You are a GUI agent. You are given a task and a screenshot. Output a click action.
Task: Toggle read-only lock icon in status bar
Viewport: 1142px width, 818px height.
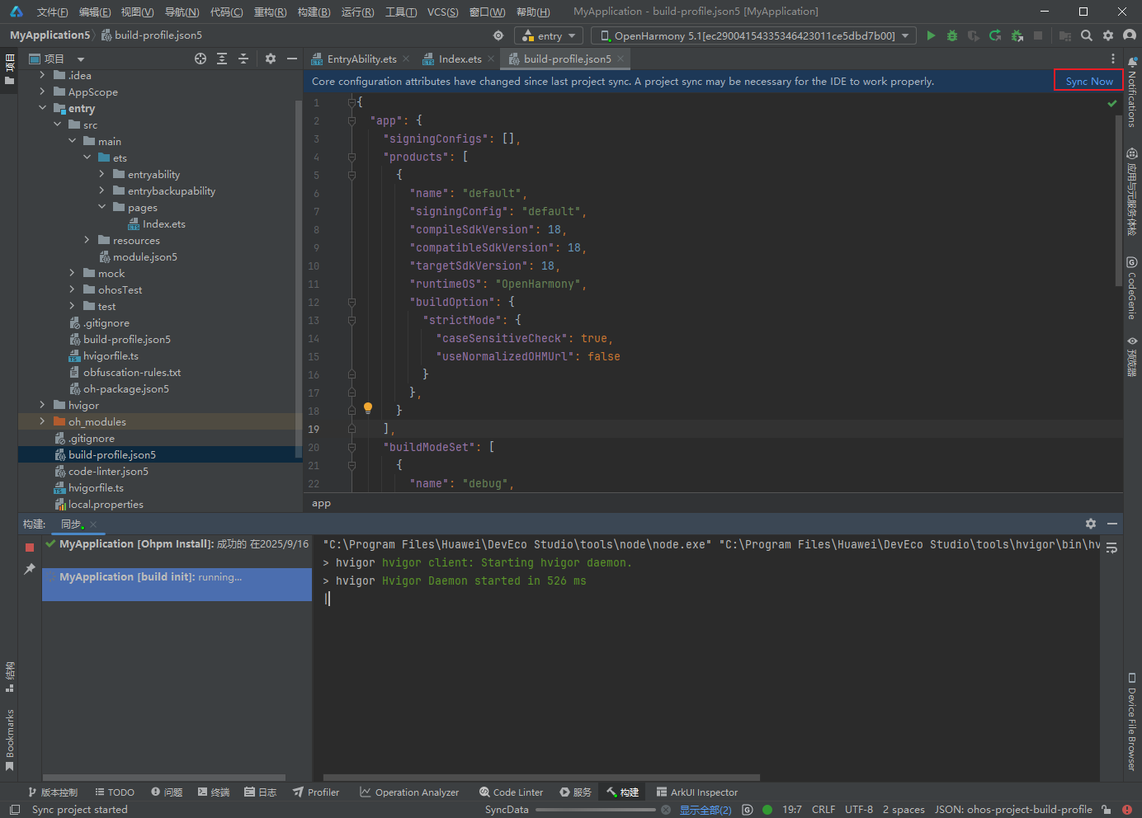point(1106,810)
